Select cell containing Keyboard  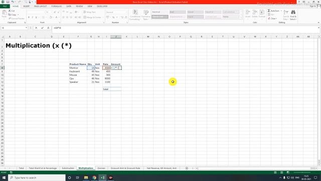[78, 71]
